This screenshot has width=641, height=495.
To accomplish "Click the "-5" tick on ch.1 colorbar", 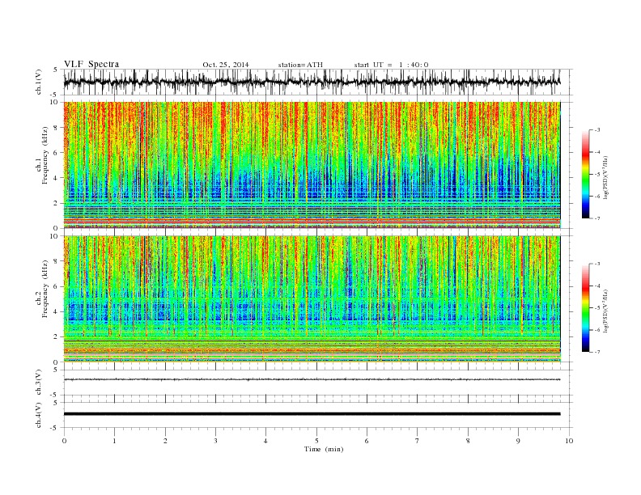I will (596, 175).
